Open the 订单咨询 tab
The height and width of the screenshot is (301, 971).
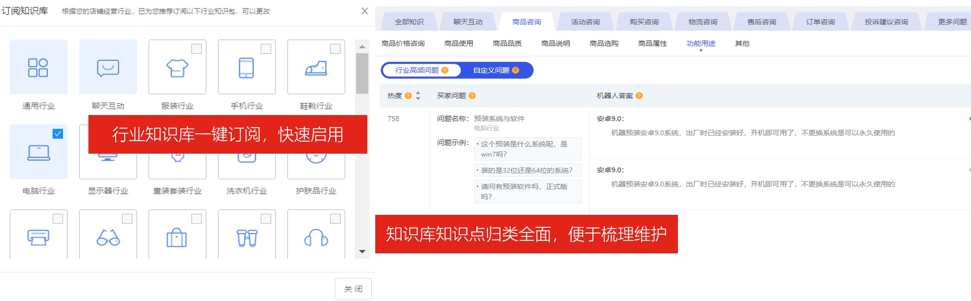pyautogui.click(x=821, y=22)
